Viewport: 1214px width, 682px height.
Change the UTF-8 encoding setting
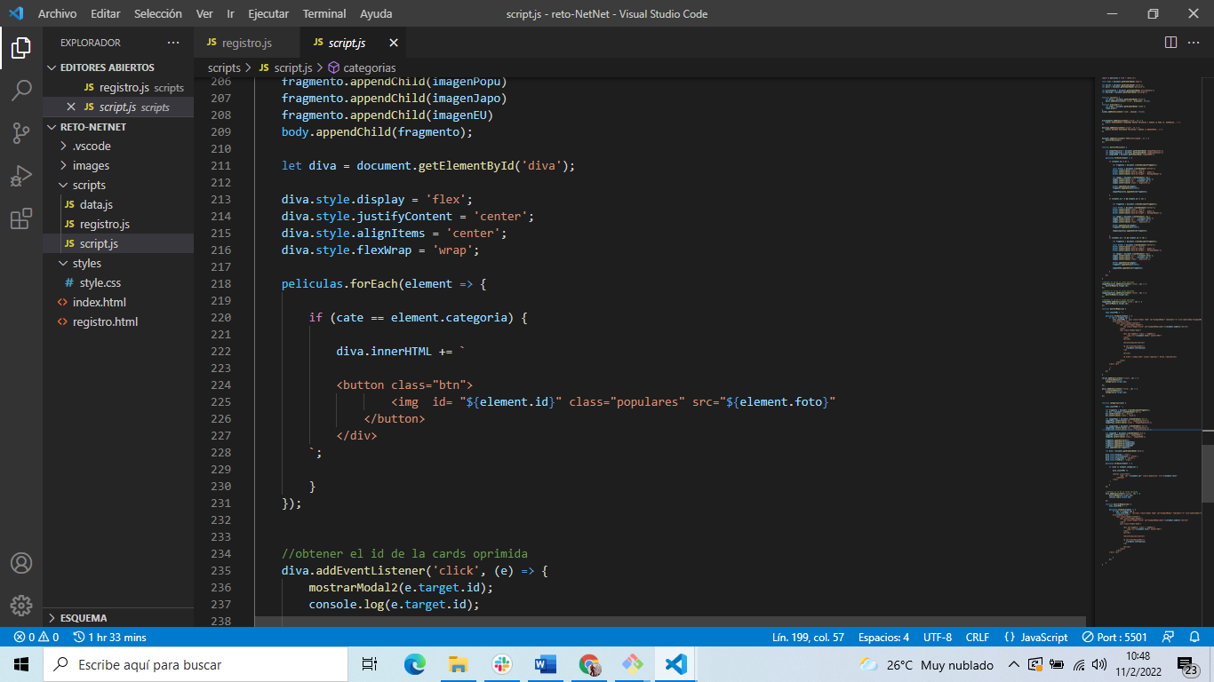938,638
